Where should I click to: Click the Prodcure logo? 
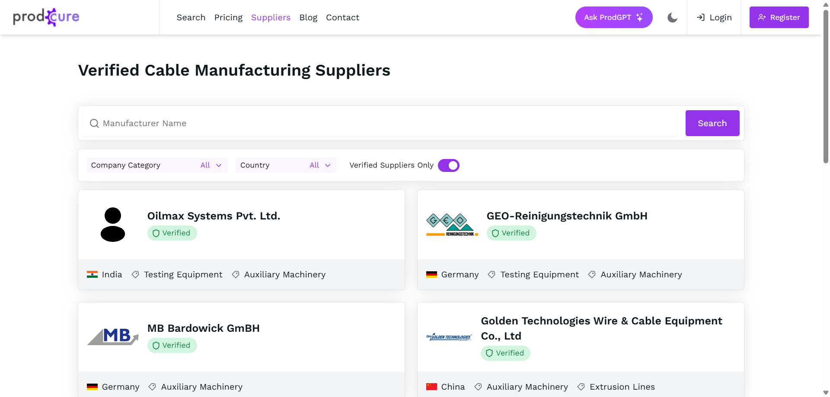[46, 17]
